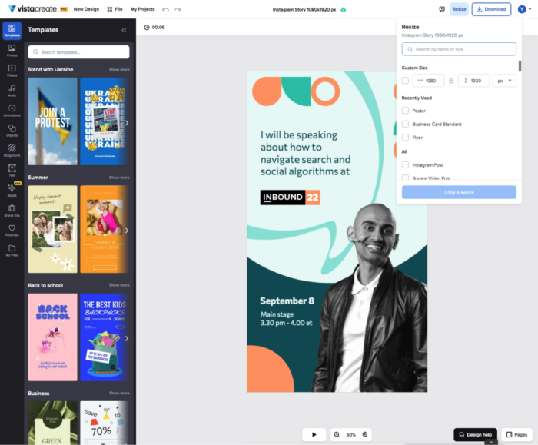The height and width of the screenshot is (445, 538).
Task: Click the height field showing 1920
Action: pyautogui.click(x=473, y=81)
